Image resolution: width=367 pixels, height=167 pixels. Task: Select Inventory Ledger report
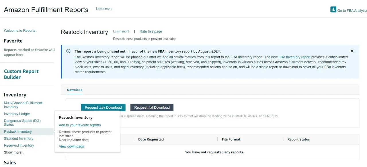pyautogui.click(x=17, y=114)
